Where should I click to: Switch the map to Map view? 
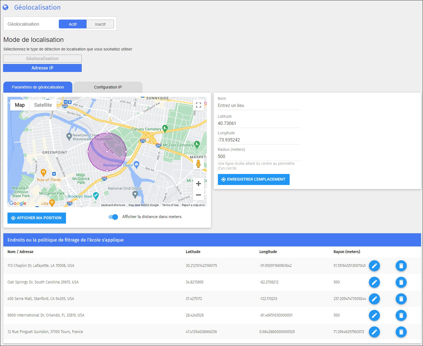pos(20,105)
